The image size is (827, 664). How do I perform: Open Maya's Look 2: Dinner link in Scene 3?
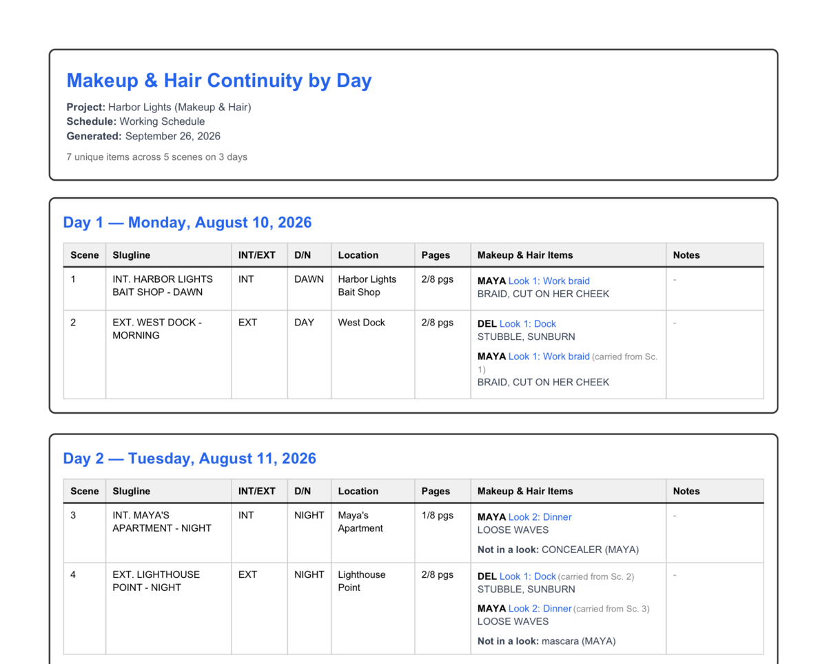540,517
